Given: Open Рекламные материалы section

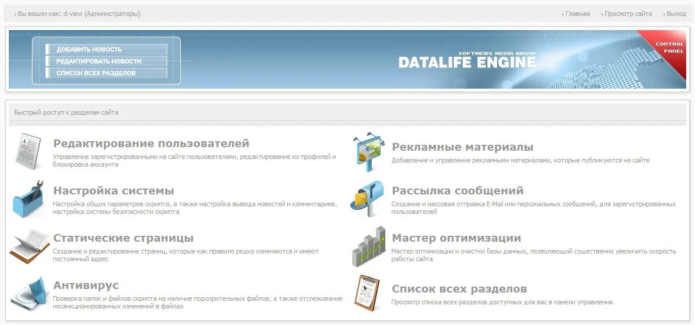Looking at the screenshot, I should pyautogui.click(x=463, y=147).
